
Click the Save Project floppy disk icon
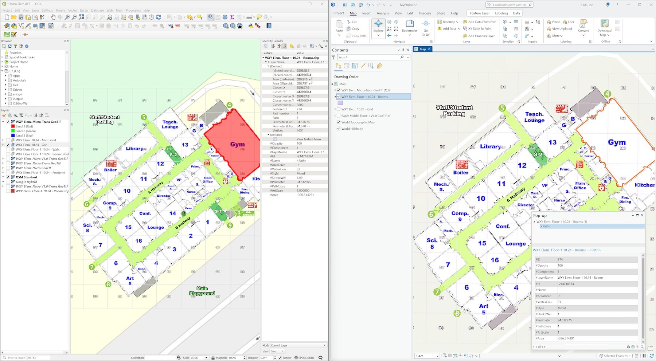point(21,17)
